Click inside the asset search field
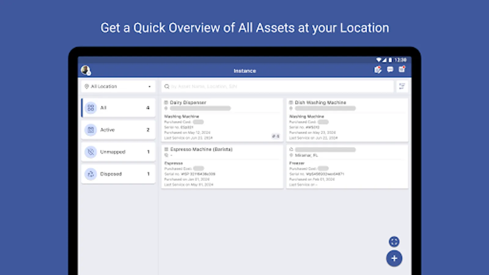Viewport: 489px width, 275px height. pos(275,86)
